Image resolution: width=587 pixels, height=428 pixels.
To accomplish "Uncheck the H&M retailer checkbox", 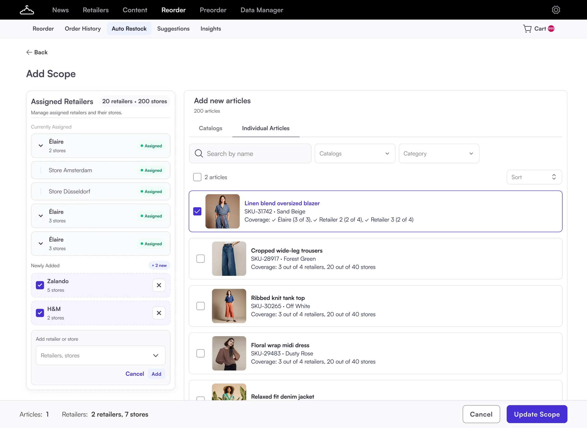I will pyautogui.click(x=40, y=313).
